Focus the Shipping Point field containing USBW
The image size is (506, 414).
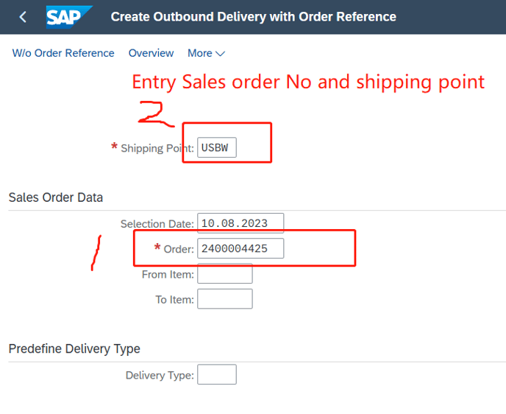tap(217, 147)
